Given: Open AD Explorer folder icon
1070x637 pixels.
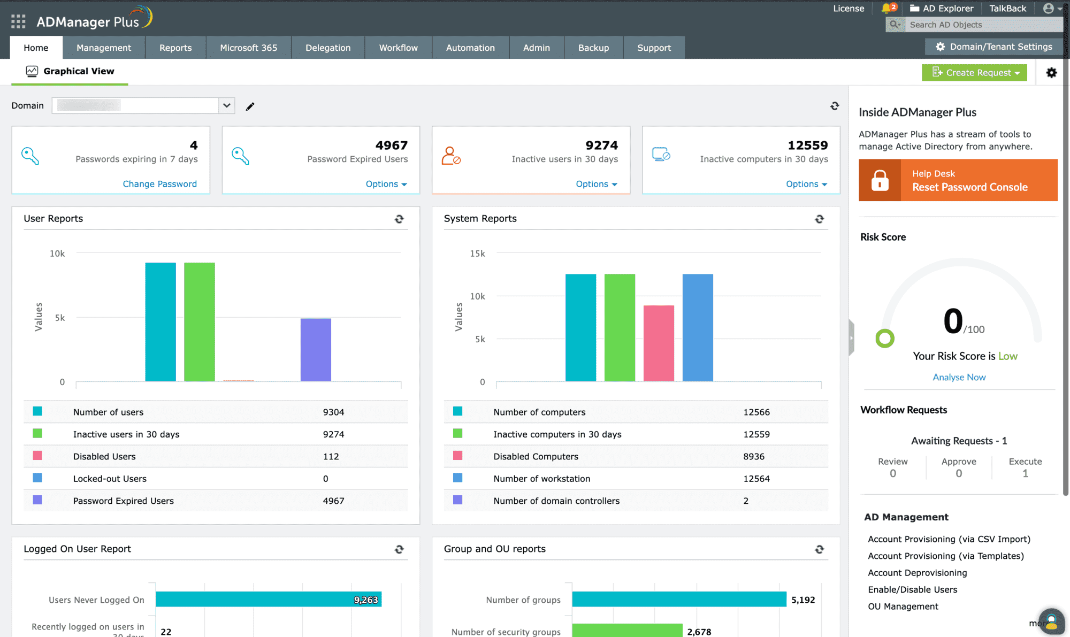Looking at the screenshot, I should click(914, 8).
